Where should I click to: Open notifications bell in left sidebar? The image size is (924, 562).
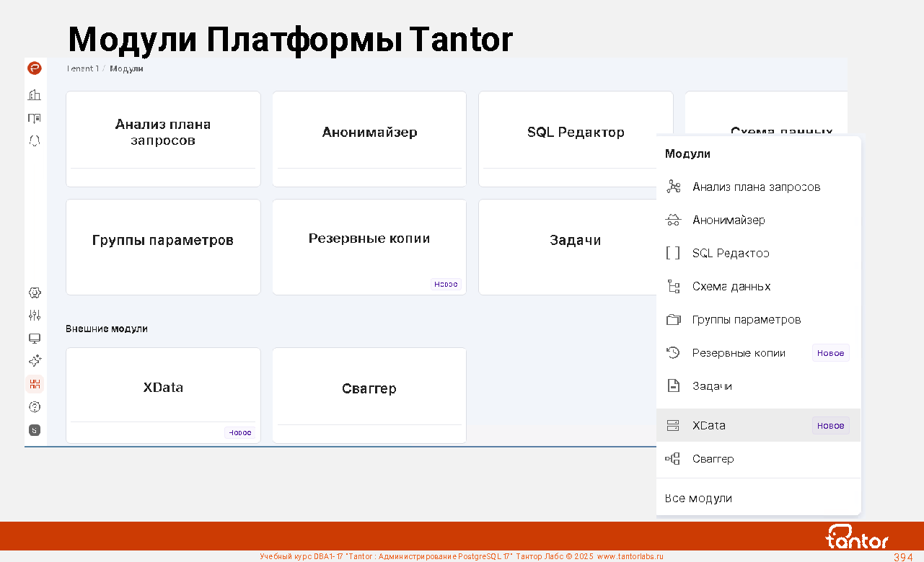(x=35, y=140)
